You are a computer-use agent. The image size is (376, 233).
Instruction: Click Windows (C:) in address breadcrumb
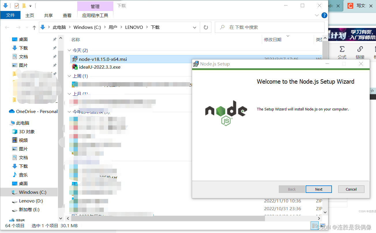click(x=87, y=27)
